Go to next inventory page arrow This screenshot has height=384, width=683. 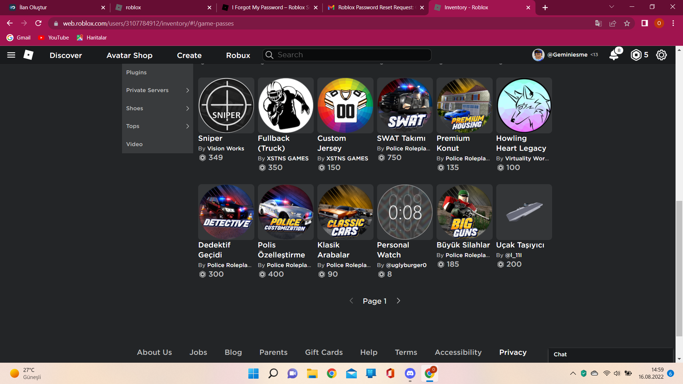pos(398,301)
